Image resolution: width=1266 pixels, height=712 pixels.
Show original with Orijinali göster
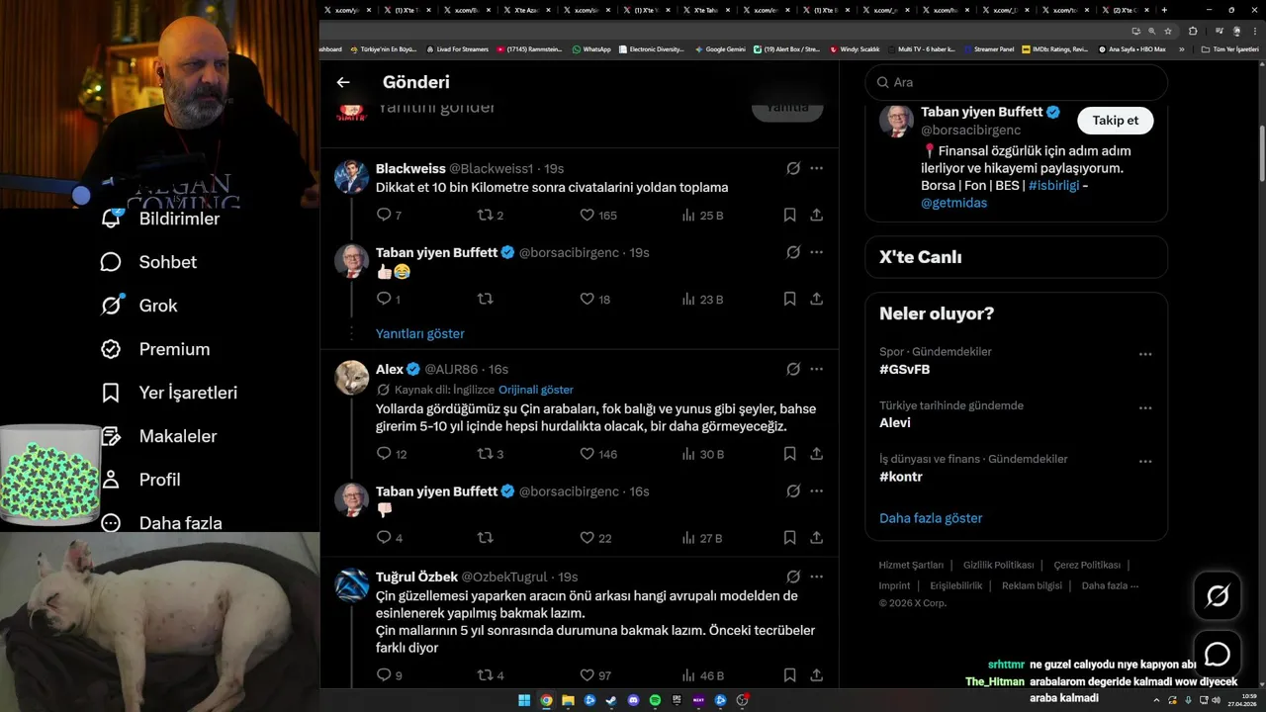pyautogui.click(x=536, y=390)
